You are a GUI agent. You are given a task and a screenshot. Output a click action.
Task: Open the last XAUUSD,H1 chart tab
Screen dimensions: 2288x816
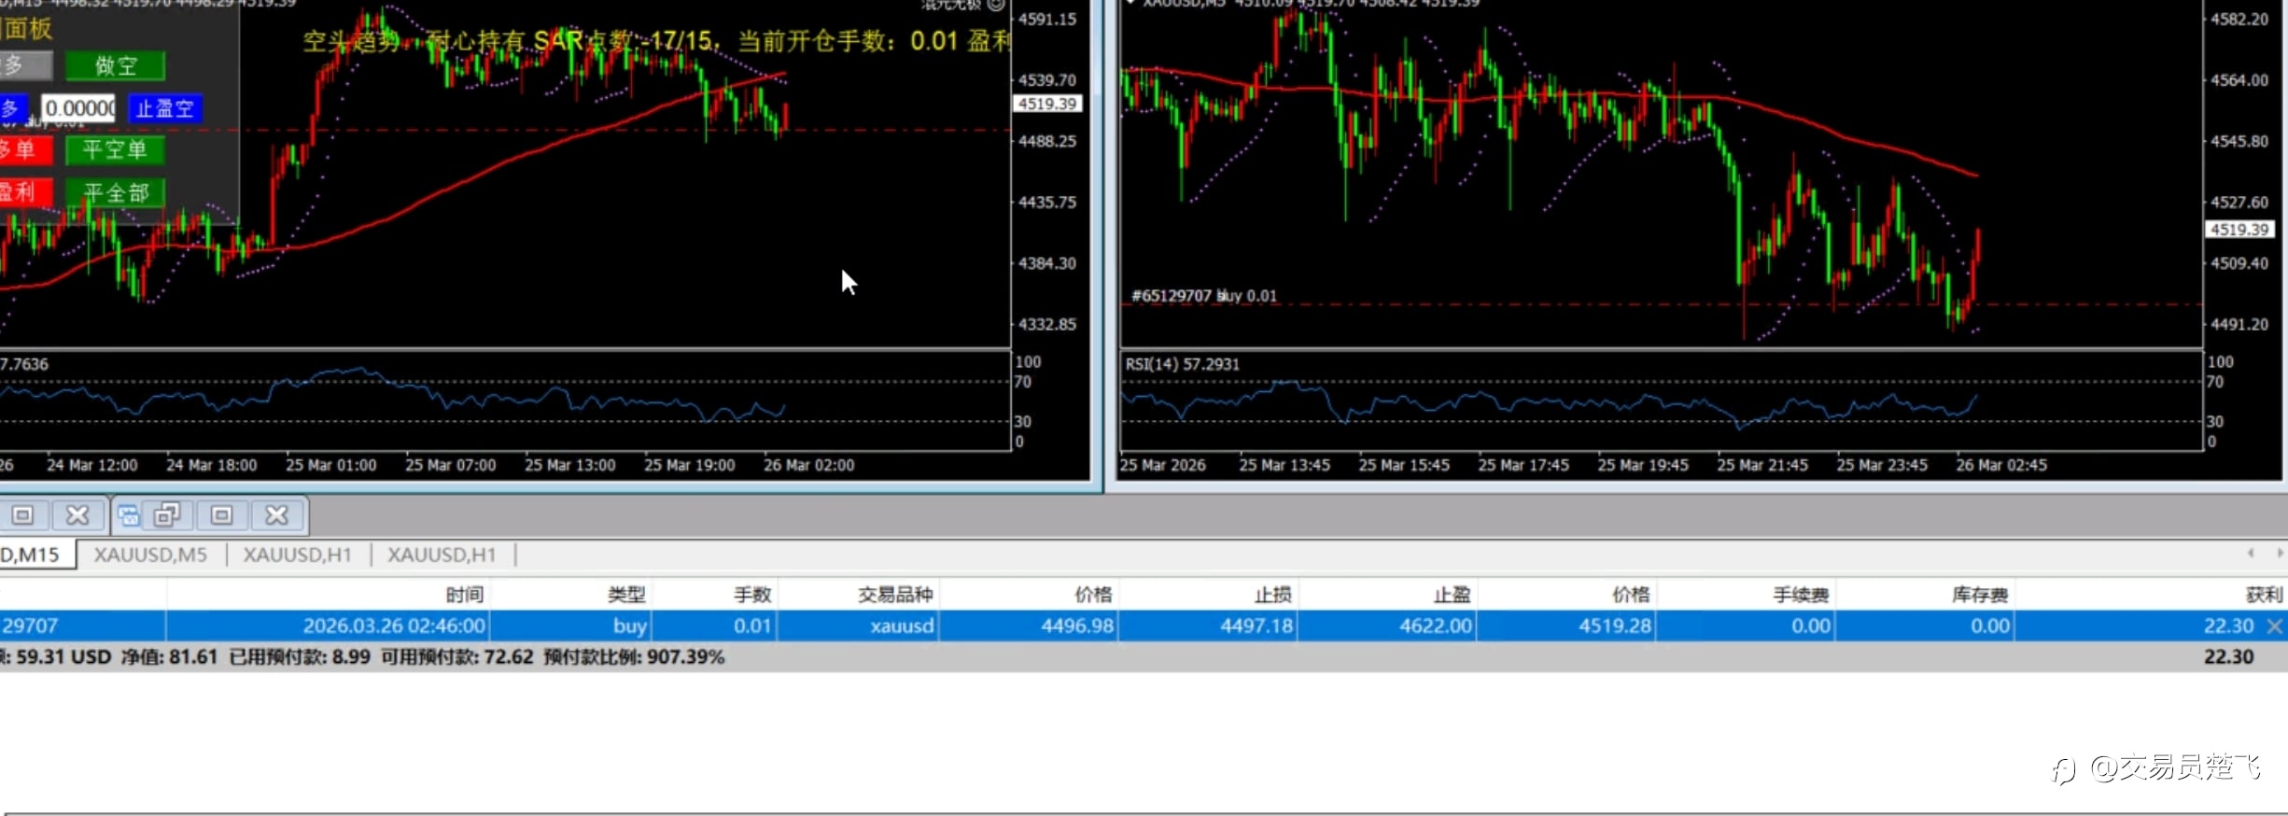(442, 555)
